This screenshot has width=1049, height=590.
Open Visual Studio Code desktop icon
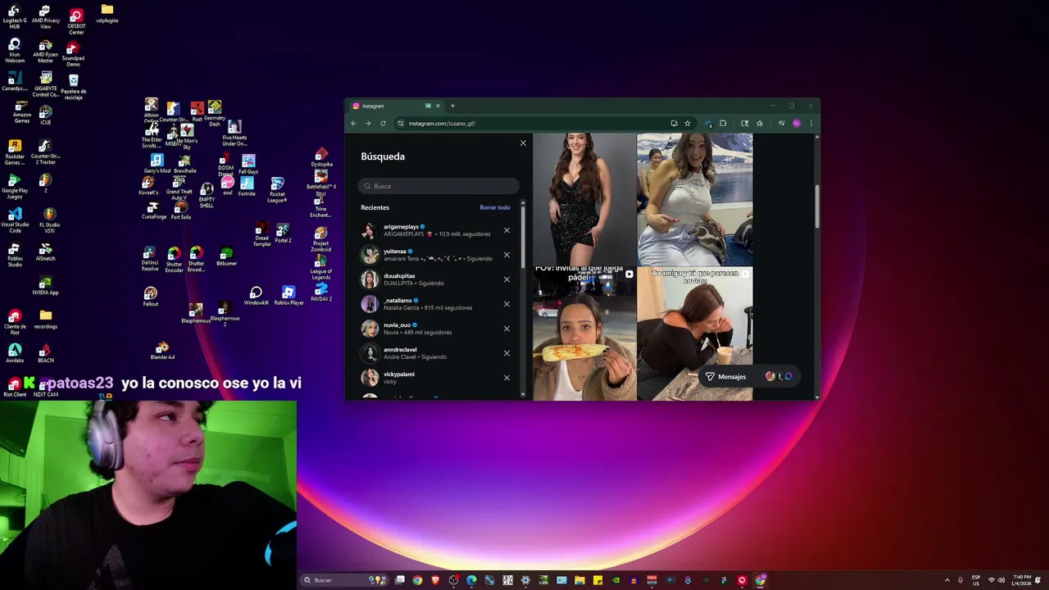click(15, 220)
